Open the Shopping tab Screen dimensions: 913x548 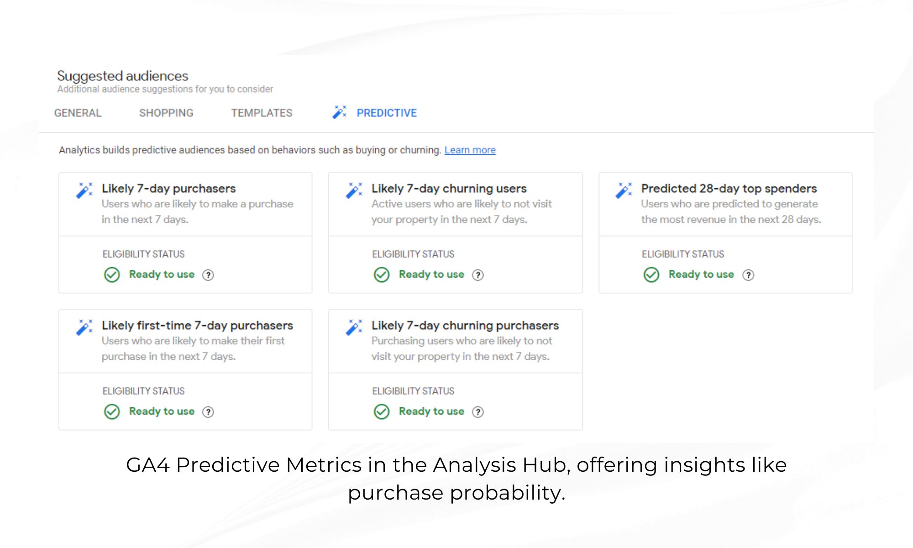[166, 113]
